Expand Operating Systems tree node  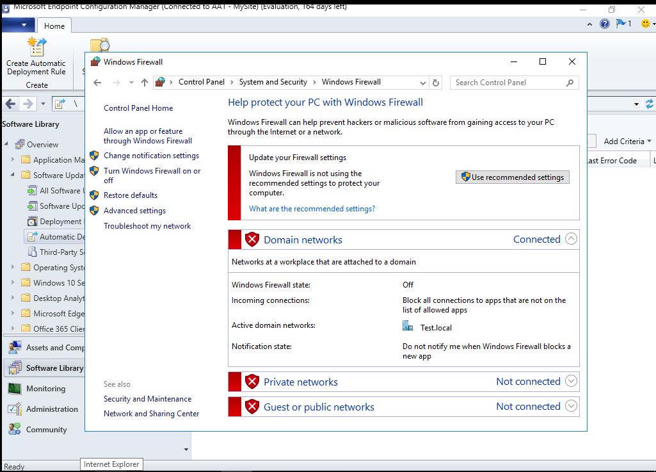[x=13, y=267]
